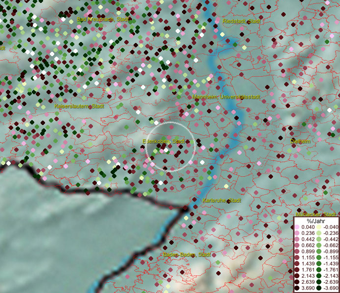This screenshot has height=293, width=340.
Task: Select the -0.442 legend value text
Action: [331, 239]
